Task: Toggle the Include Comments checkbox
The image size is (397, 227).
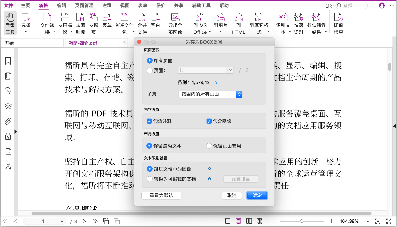Action: coord(149,121)
